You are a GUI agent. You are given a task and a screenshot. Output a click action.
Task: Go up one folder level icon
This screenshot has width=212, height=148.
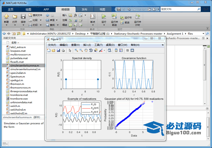pyautogui.click(x=14, y=33)
